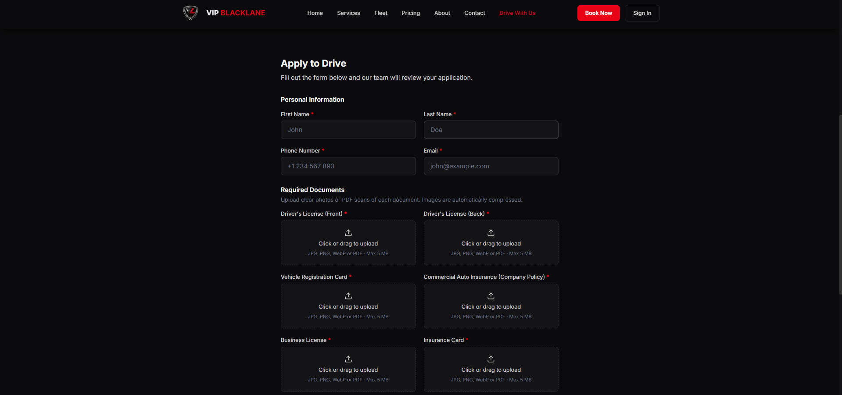Click upload icon for Vehicle Registration Card
This screenshot has width=842, height=395.
(348, 296)
